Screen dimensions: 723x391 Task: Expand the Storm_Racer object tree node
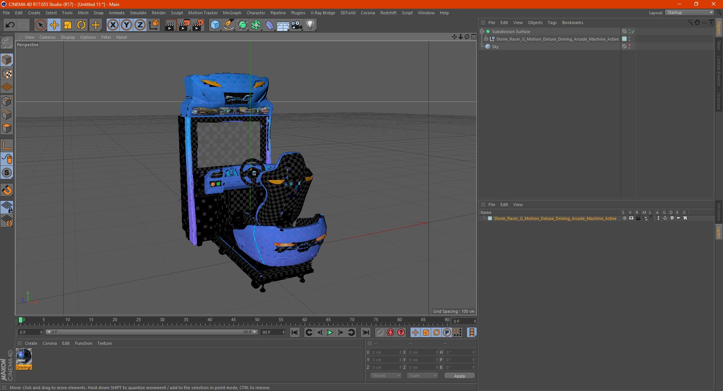pyautogui.click(x=486, y=39)
